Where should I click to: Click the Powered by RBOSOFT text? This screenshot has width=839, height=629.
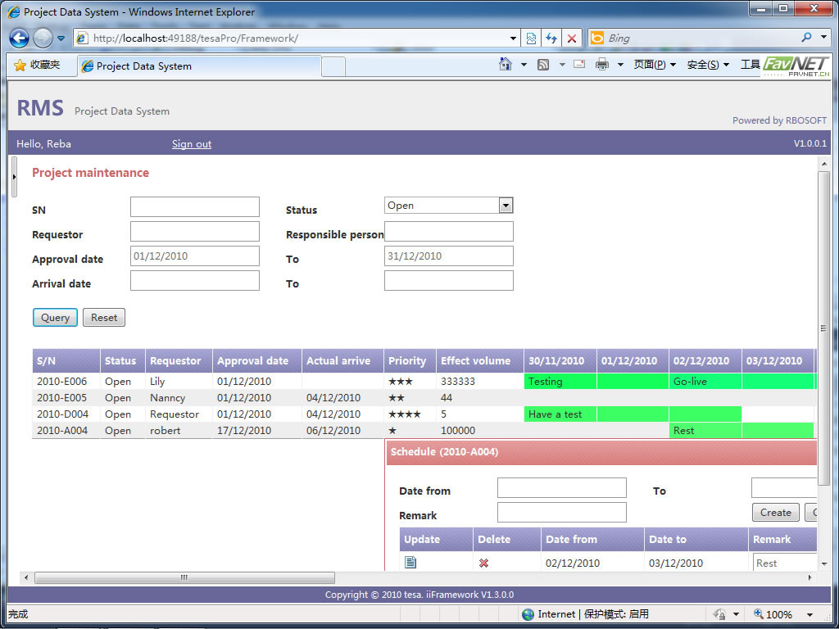(x=779, y=120)
